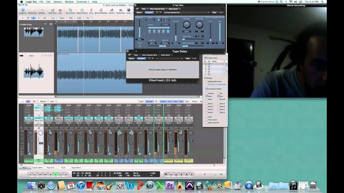Screen dimensions: 344x193
Task: Click Bypass in the Tape Delay window
Action: pos(139,13)
